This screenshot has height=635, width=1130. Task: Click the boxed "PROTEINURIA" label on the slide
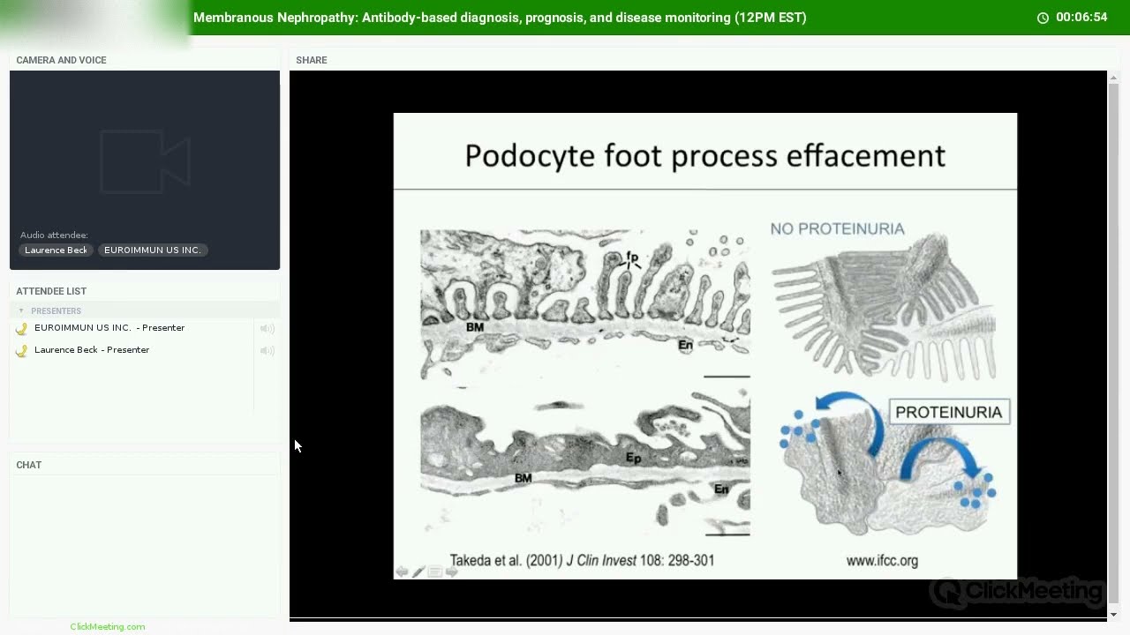949,412
